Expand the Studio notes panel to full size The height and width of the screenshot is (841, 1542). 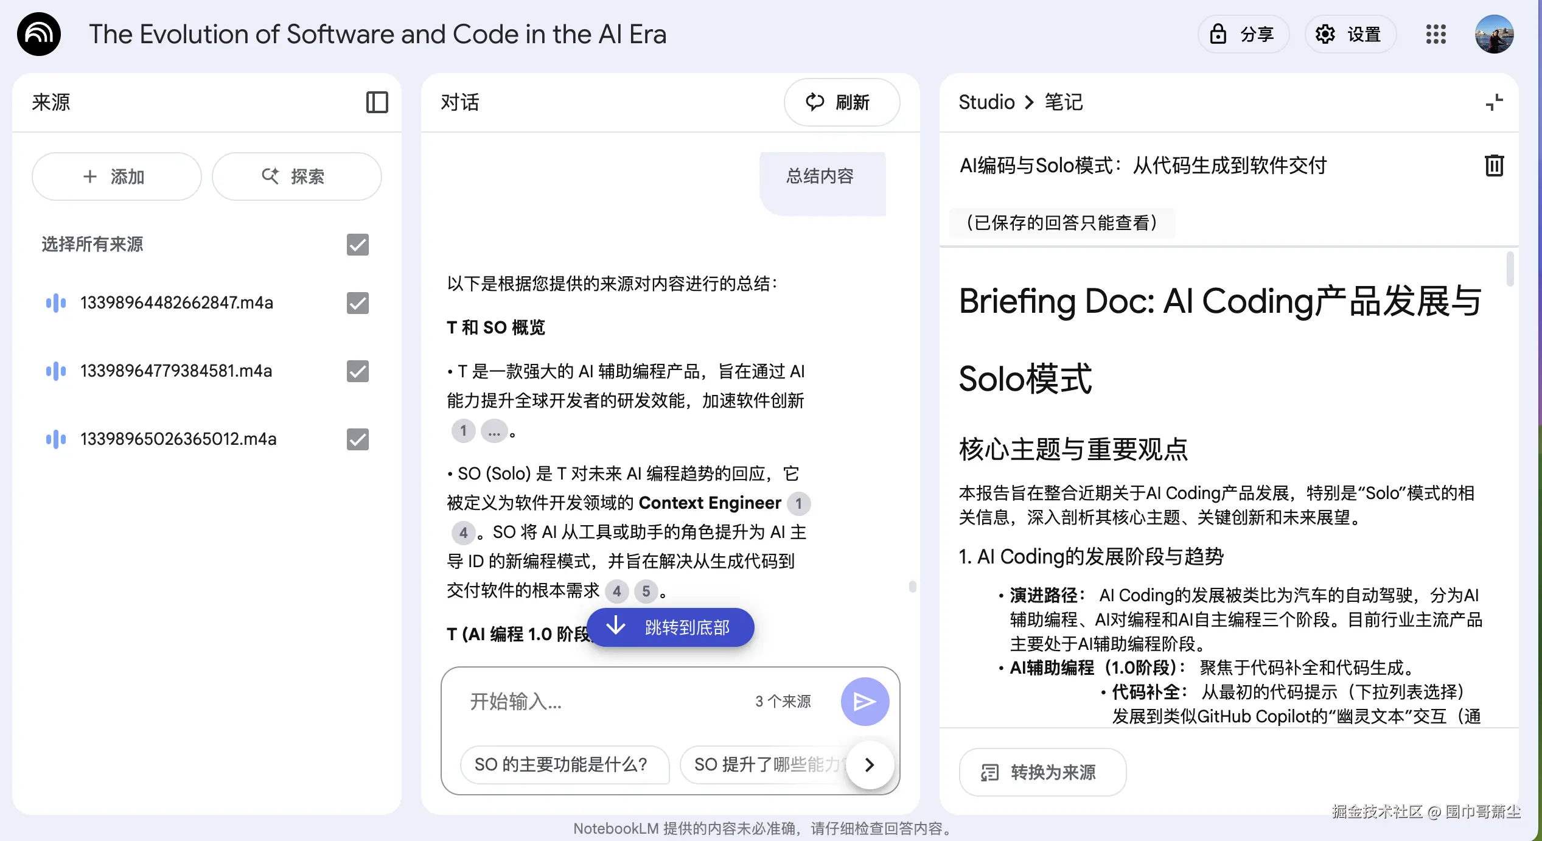click(x=1495, y=102)
